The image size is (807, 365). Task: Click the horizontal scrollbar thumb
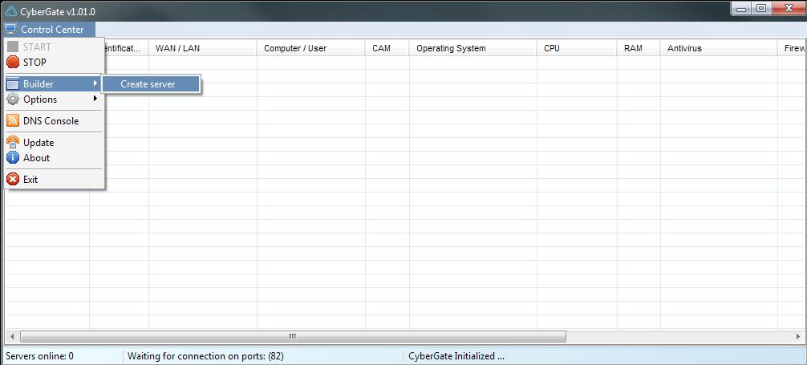(x=293, y=337)
